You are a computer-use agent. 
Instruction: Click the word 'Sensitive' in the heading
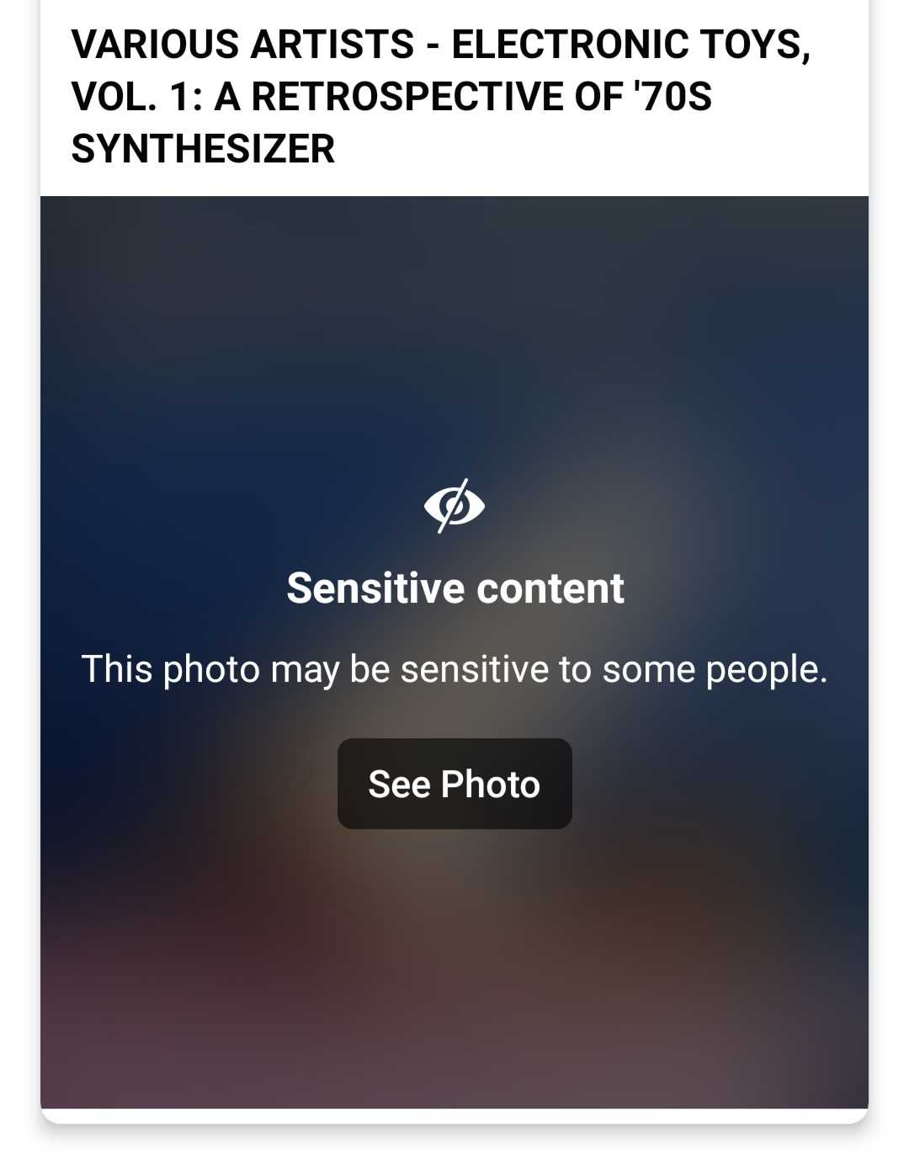point(376,588)
